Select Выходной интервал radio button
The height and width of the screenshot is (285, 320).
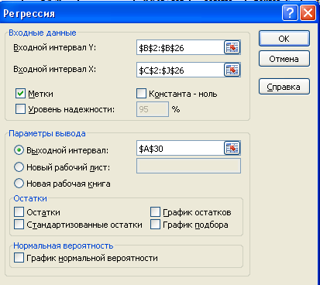click(19, 150)
